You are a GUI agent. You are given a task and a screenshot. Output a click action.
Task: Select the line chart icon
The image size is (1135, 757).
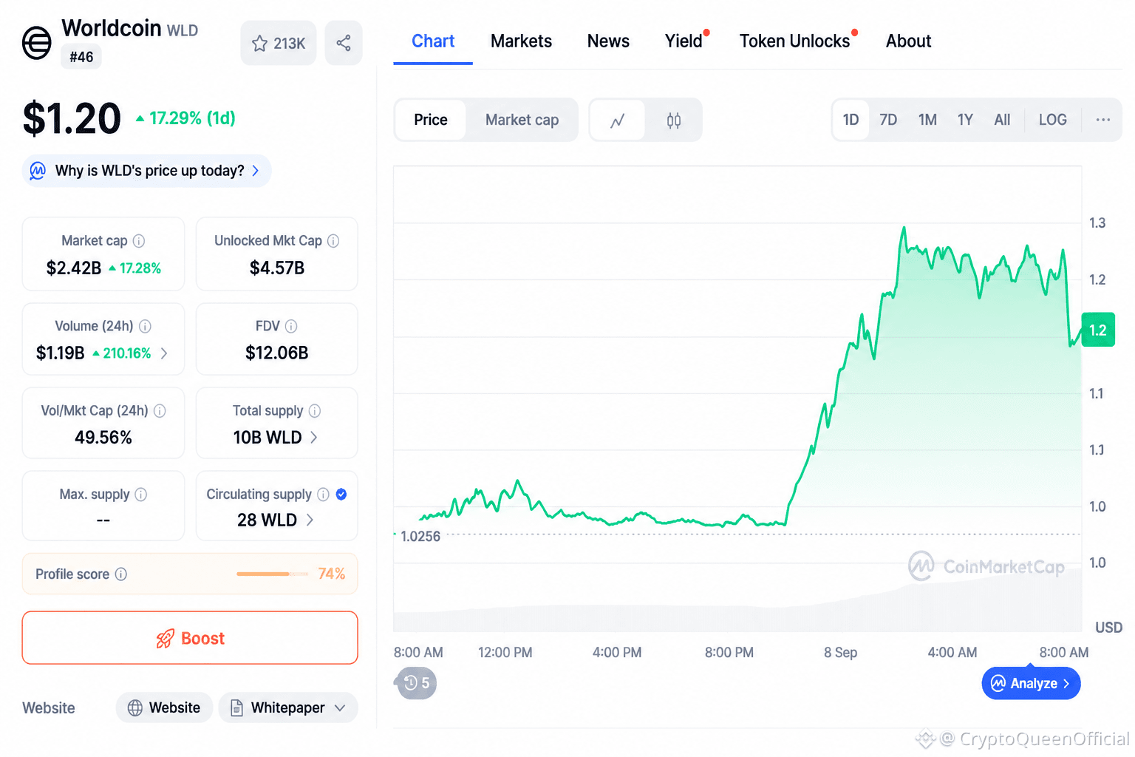[x=618, y=120]
